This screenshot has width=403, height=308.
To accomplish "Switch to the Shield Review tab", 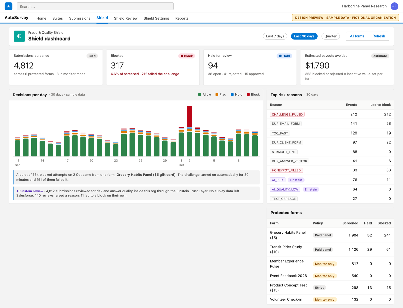I will coord(126,18).
